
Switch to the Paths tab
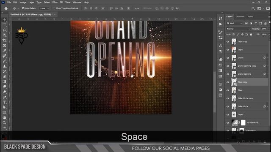(x=250, y=16)
